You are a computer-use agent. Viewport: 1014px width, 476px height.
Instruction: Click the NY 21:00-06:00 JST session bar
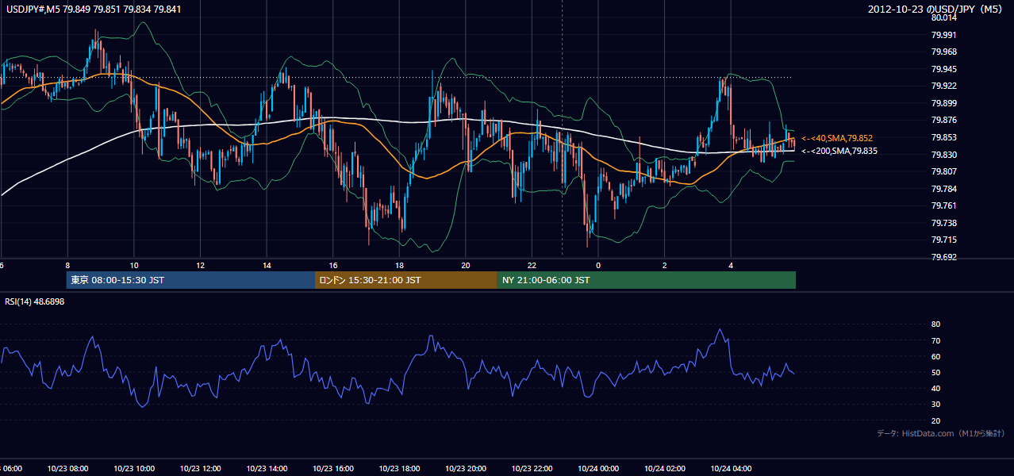pyautogui.click(x=647, y=280)
